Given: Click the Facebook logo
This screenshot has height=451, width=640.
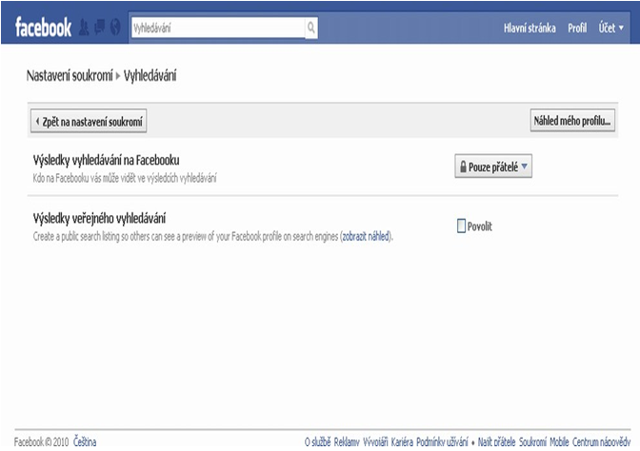Looking at the screenshot, I should (43, 28).
